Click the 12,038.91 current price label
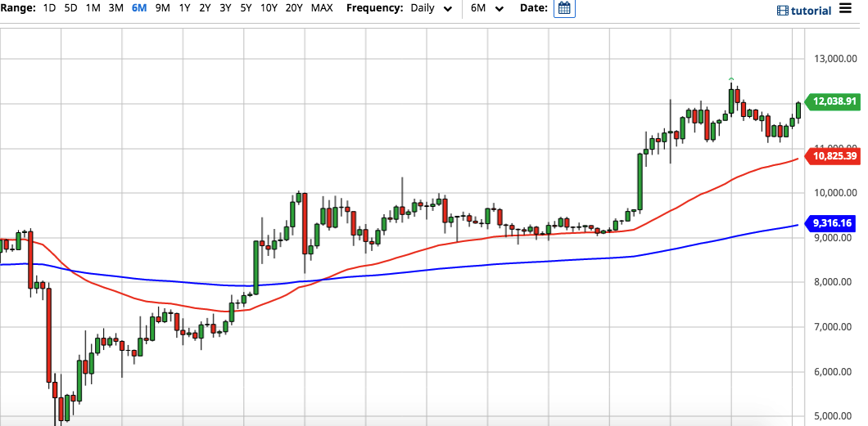The height and width of the screenshot is (426, 868). coord(834,101)
